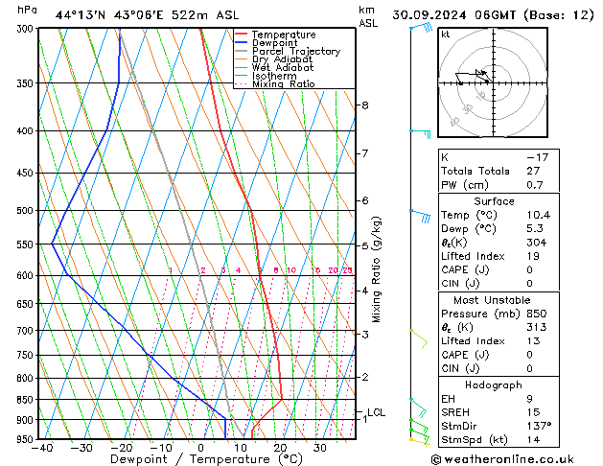Click the StmDir value 137°

[x=539, y=426]
